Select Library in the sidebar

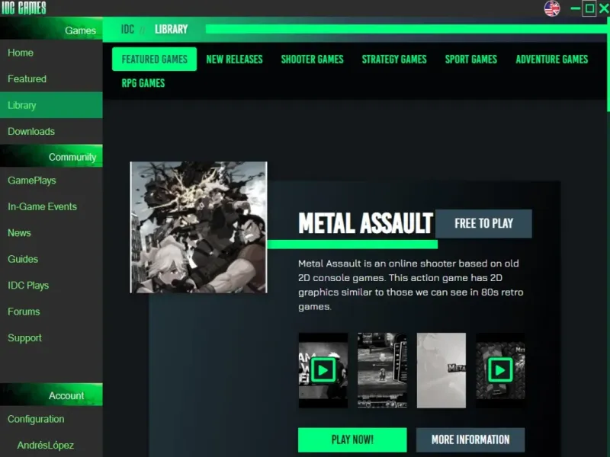coord(51,105)
